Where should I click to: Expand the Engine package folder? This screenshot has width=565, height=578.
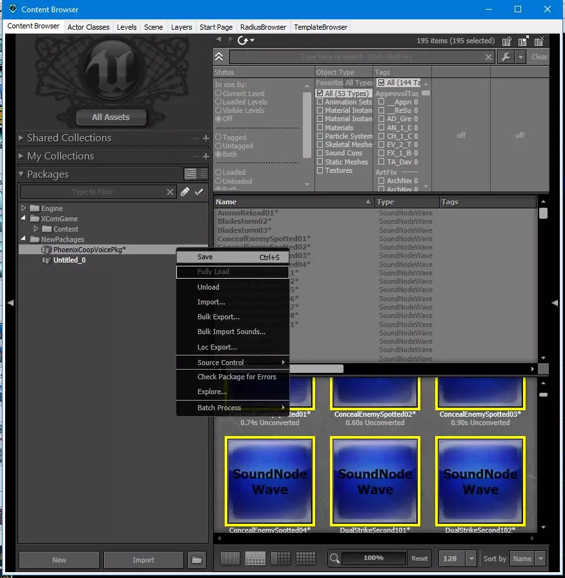pyautogui.click(x=24, y=208)
